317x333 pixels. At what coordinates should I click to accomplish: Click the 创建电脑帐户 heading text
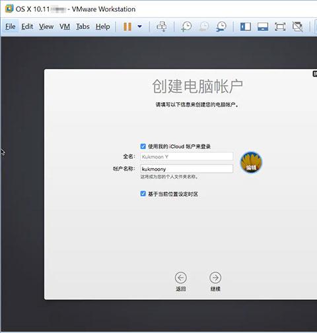(x=197, y=86)
